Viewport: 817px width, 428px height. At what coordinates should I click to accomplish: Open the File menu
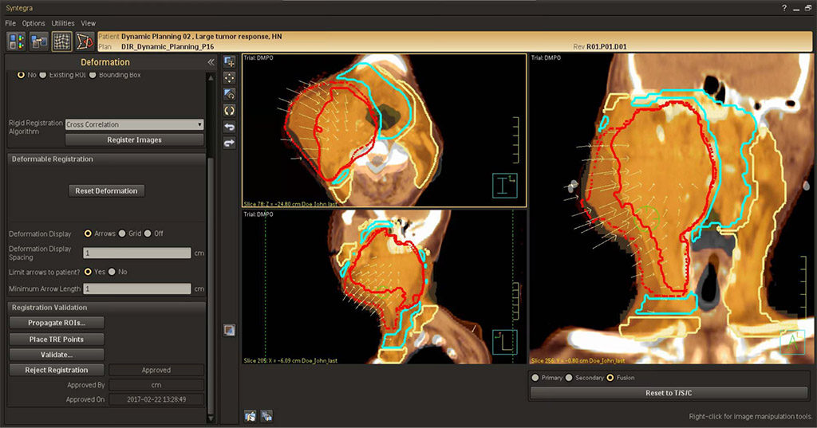10,23
